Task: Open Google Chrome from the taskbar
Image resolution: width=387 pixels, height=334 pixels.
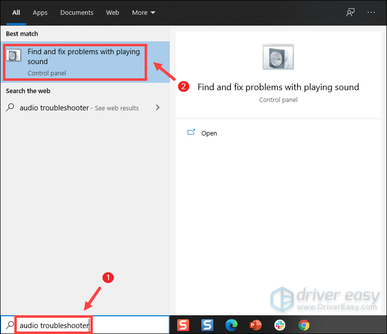Action: tap(304, 325)
